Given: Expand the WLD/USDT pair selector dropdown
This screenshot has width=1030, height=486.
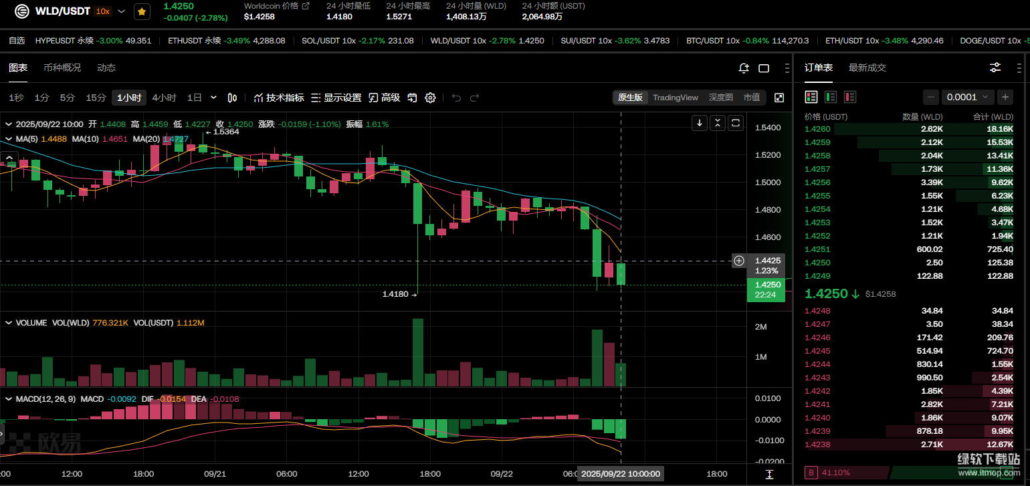Looking at the screenshot, I should (121, 11).
